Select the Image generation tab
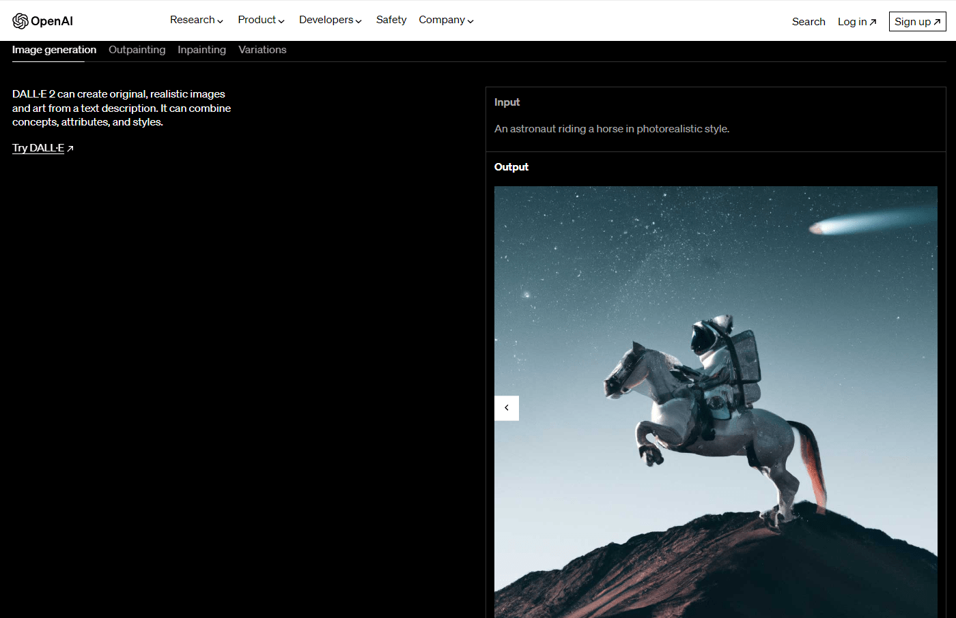This screenshot has width=956, height=618. coord(54,50)
